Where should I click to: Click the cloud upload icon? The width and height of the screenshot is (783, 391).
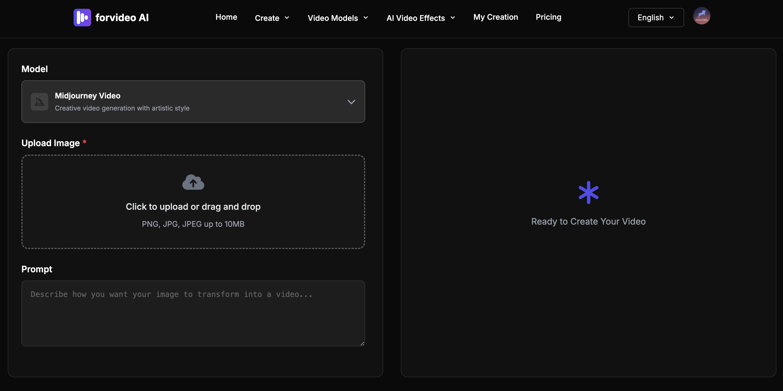(x=193, y=182)
